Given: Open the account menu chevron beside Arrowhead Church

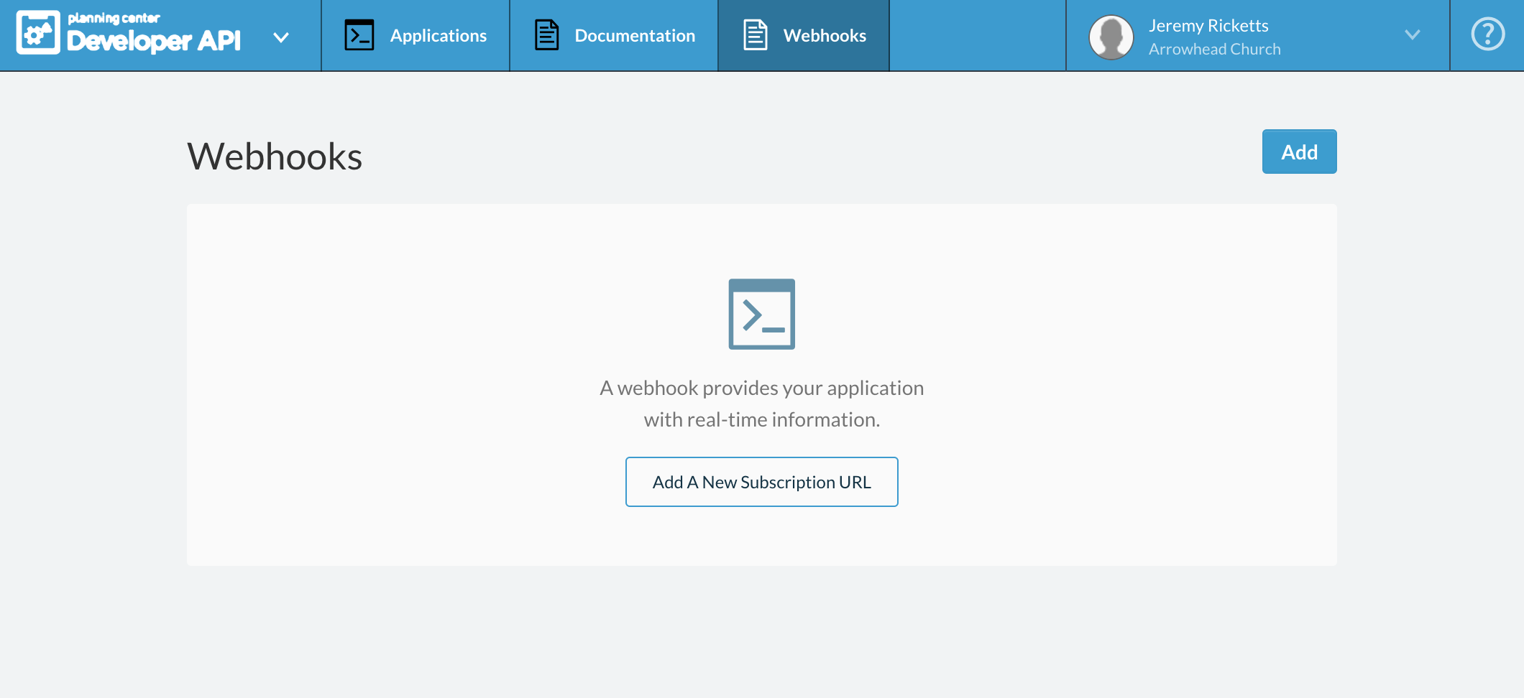Looking at the screenshot, I should click(1413, 34).
